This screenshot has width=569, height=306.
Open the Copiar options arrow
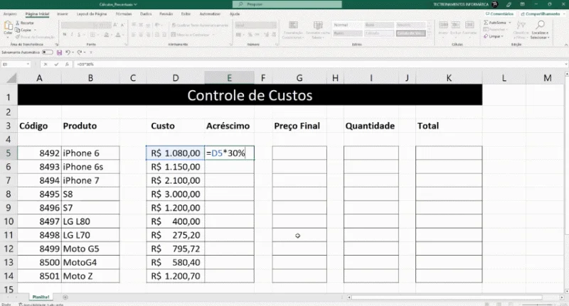[35, 30]
